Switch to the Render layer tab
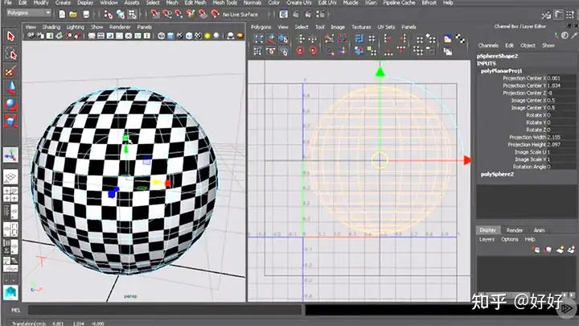The width and height of the screenshot is (579, 326). pos(514,230)
